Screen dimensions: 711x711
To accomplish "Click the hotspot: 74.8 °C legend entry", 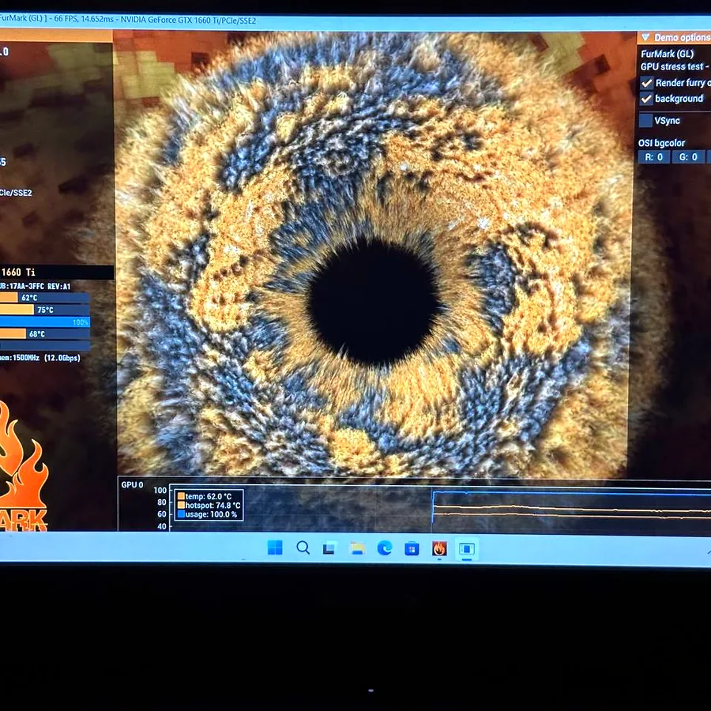I will [x=209, y=505].
